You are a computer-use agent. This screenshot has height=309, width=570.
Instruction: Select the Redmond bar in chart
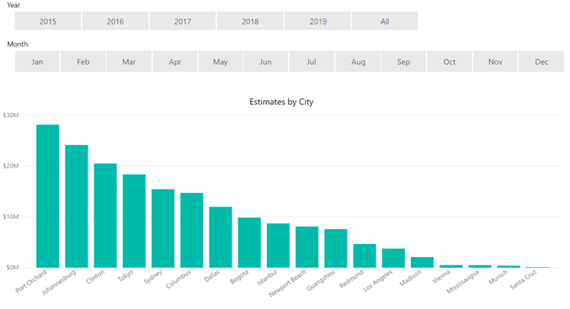pos(365,256)
